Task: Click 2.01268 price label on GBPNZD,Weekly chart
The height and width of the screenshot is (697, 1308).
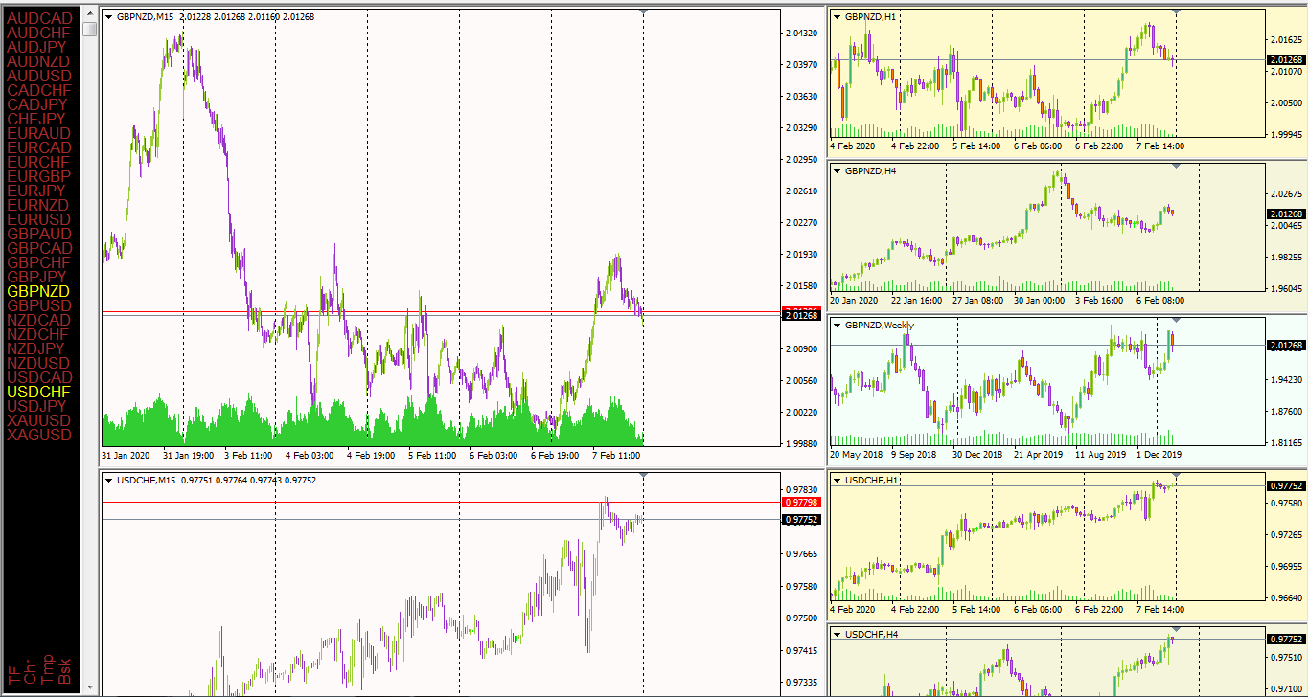Action: [1286, 345]
